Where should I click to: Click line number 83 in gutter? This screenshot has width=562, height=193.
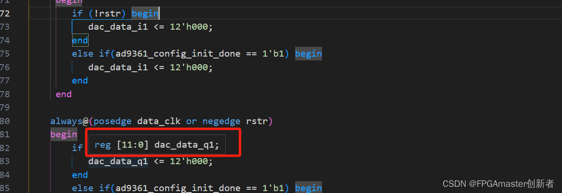4,161
